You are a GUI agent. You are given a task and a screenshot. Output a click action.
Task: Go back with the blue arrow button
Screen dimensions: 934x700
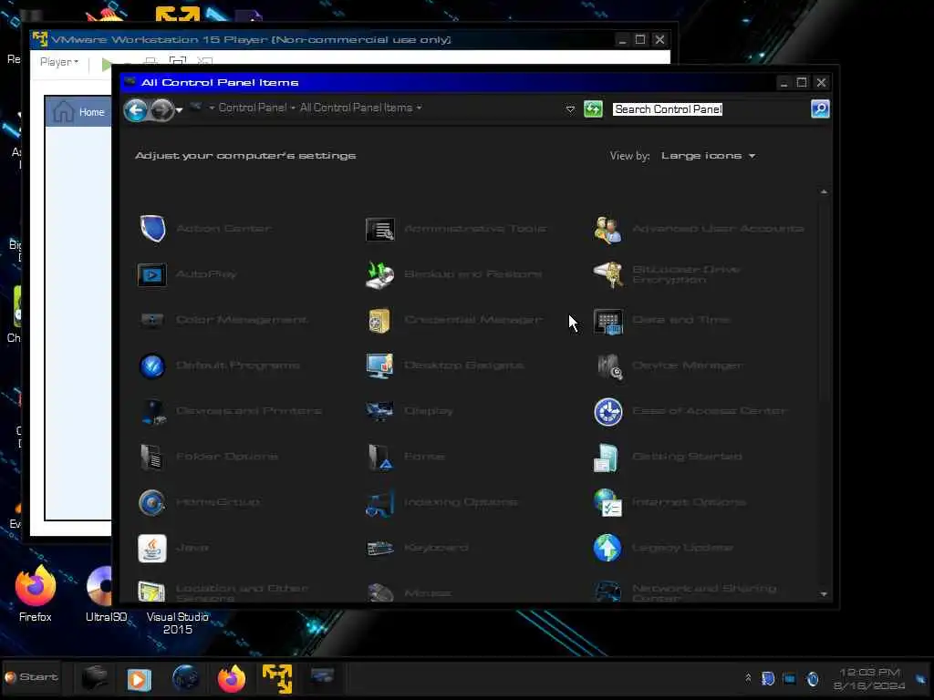pos(136,110)
